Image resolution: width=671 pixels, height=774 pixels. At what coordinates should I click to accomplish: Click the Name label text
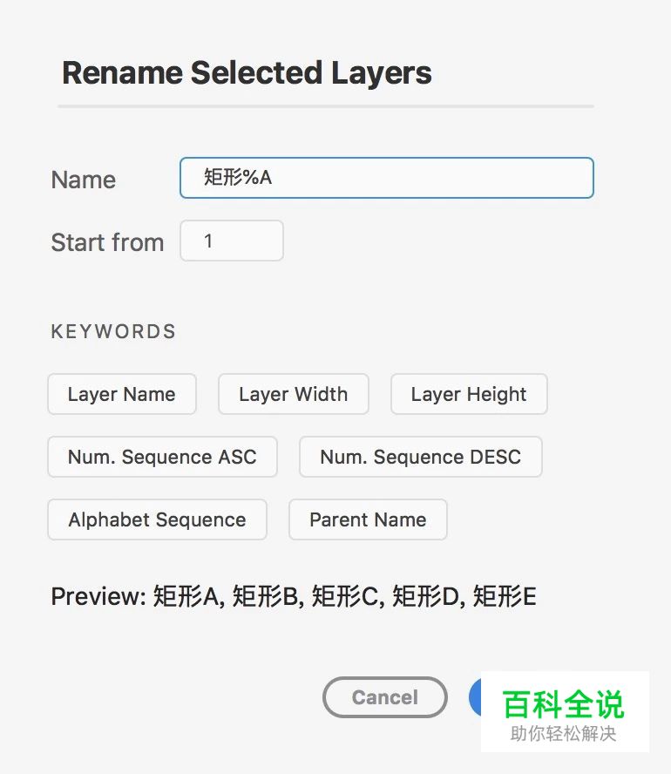pos(83,180)
